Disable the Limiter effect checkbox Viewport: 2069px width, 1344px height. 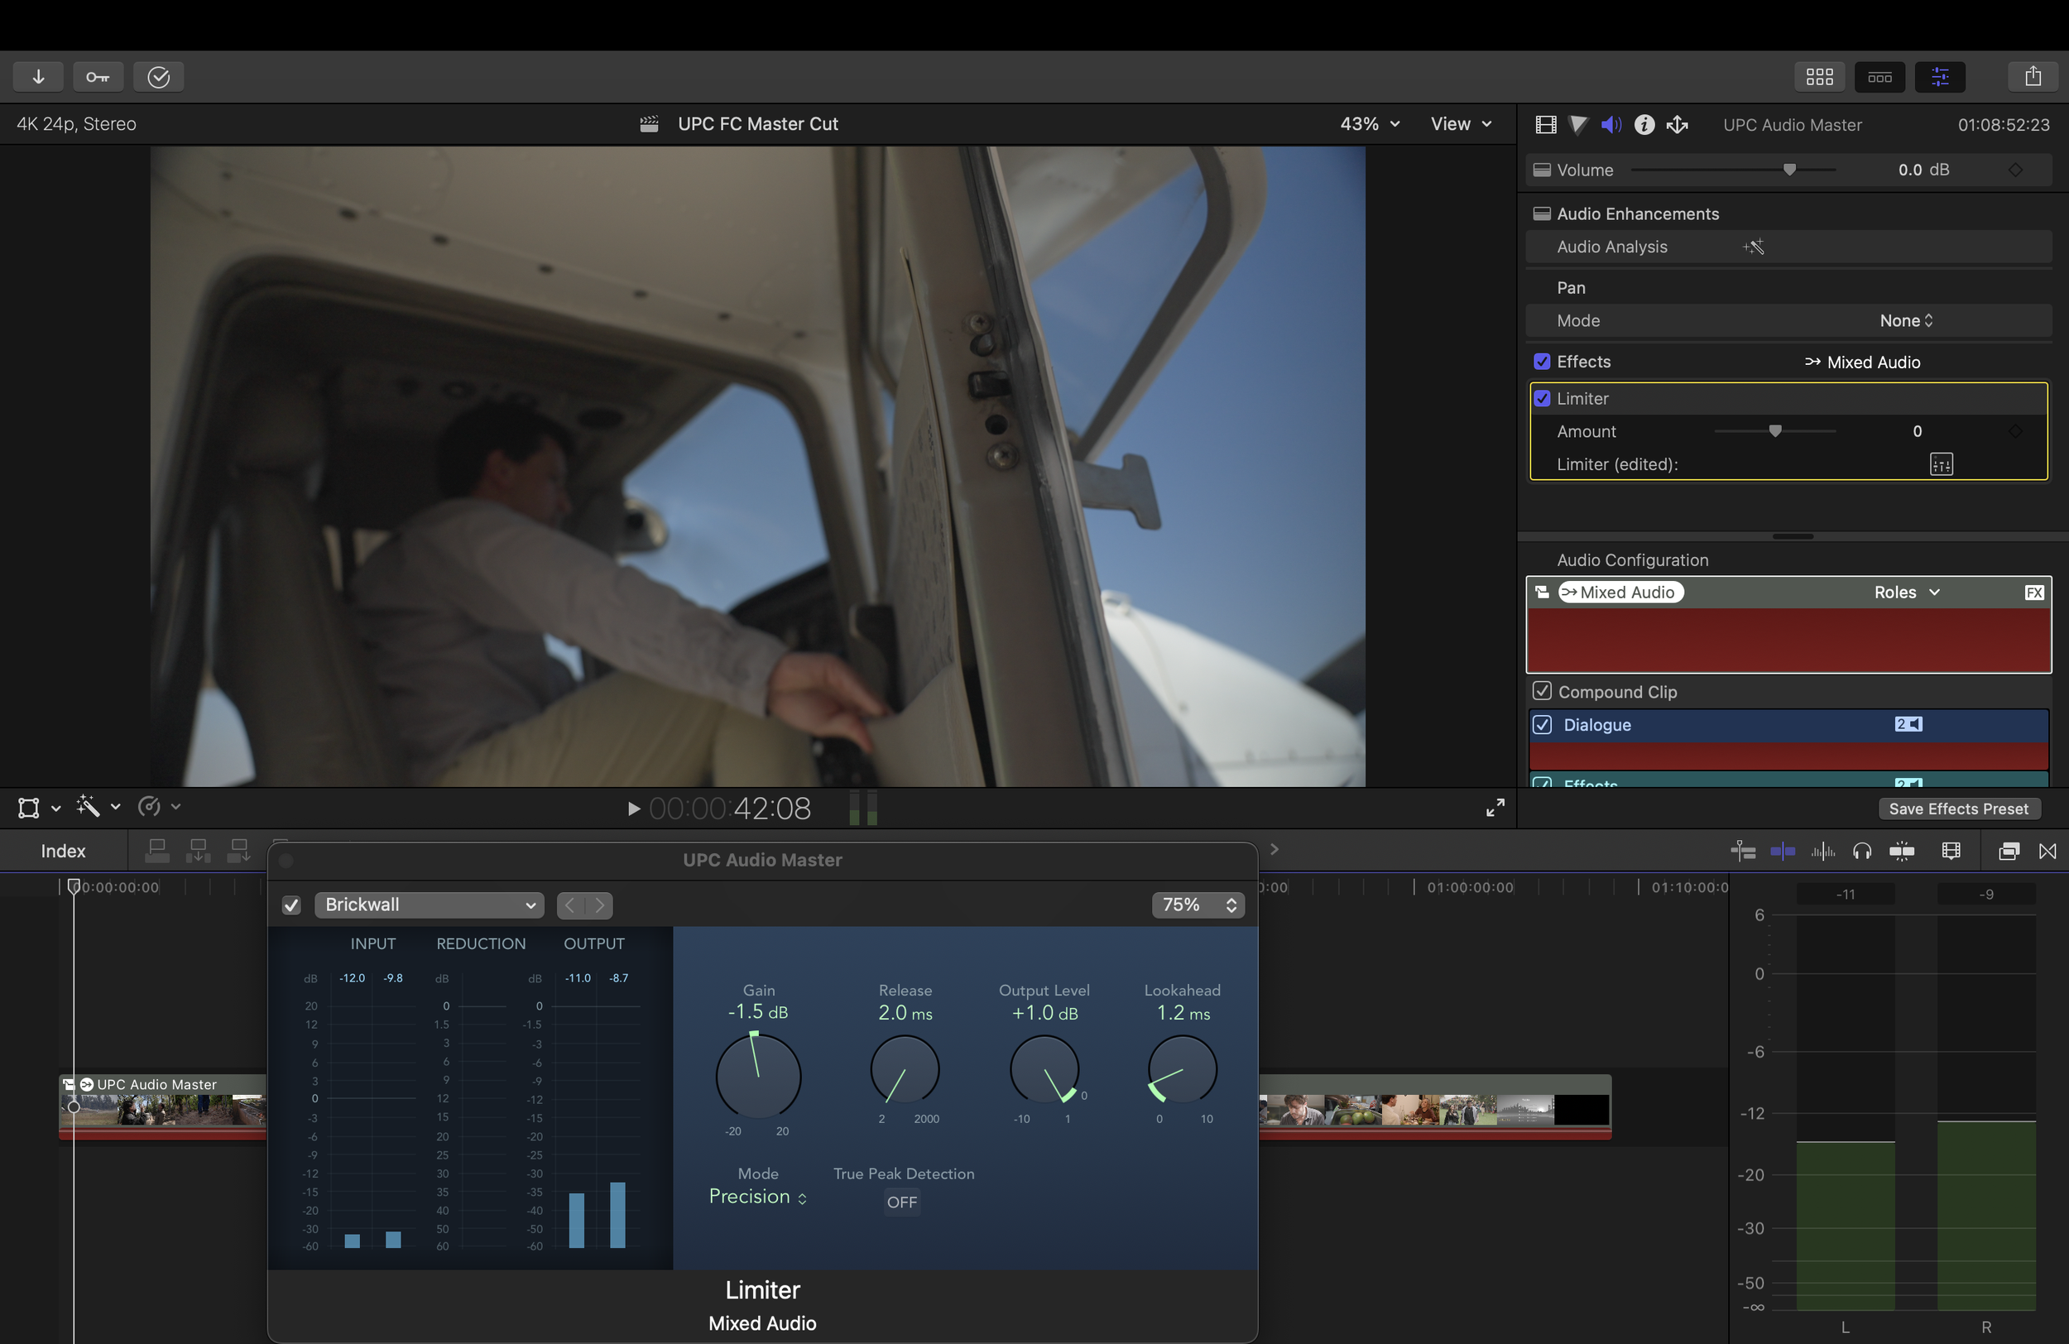click(1542, 398)
